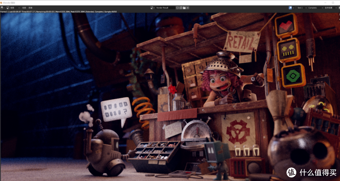Click the rendered image preview
The height and width of the screenshot is (181, 340).
(x=170, y=97)
